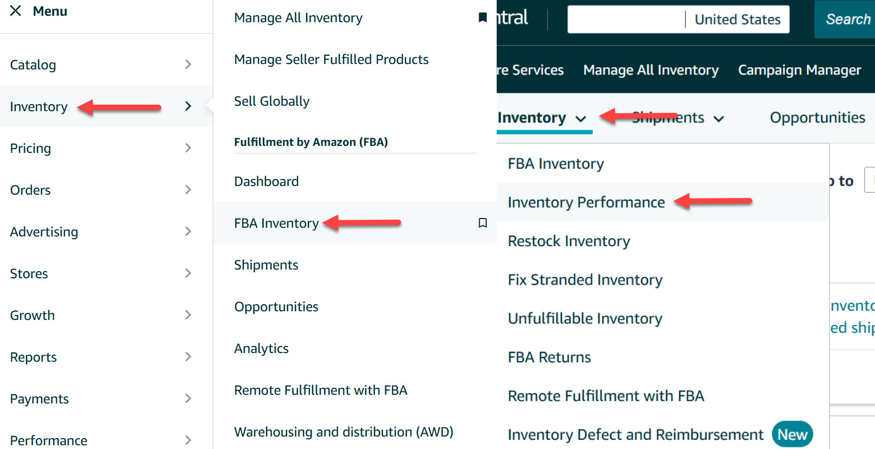The width and height of the screenshot is (875, 449).
Task: Select the United States marketplace selector
Action: [737, 20]
